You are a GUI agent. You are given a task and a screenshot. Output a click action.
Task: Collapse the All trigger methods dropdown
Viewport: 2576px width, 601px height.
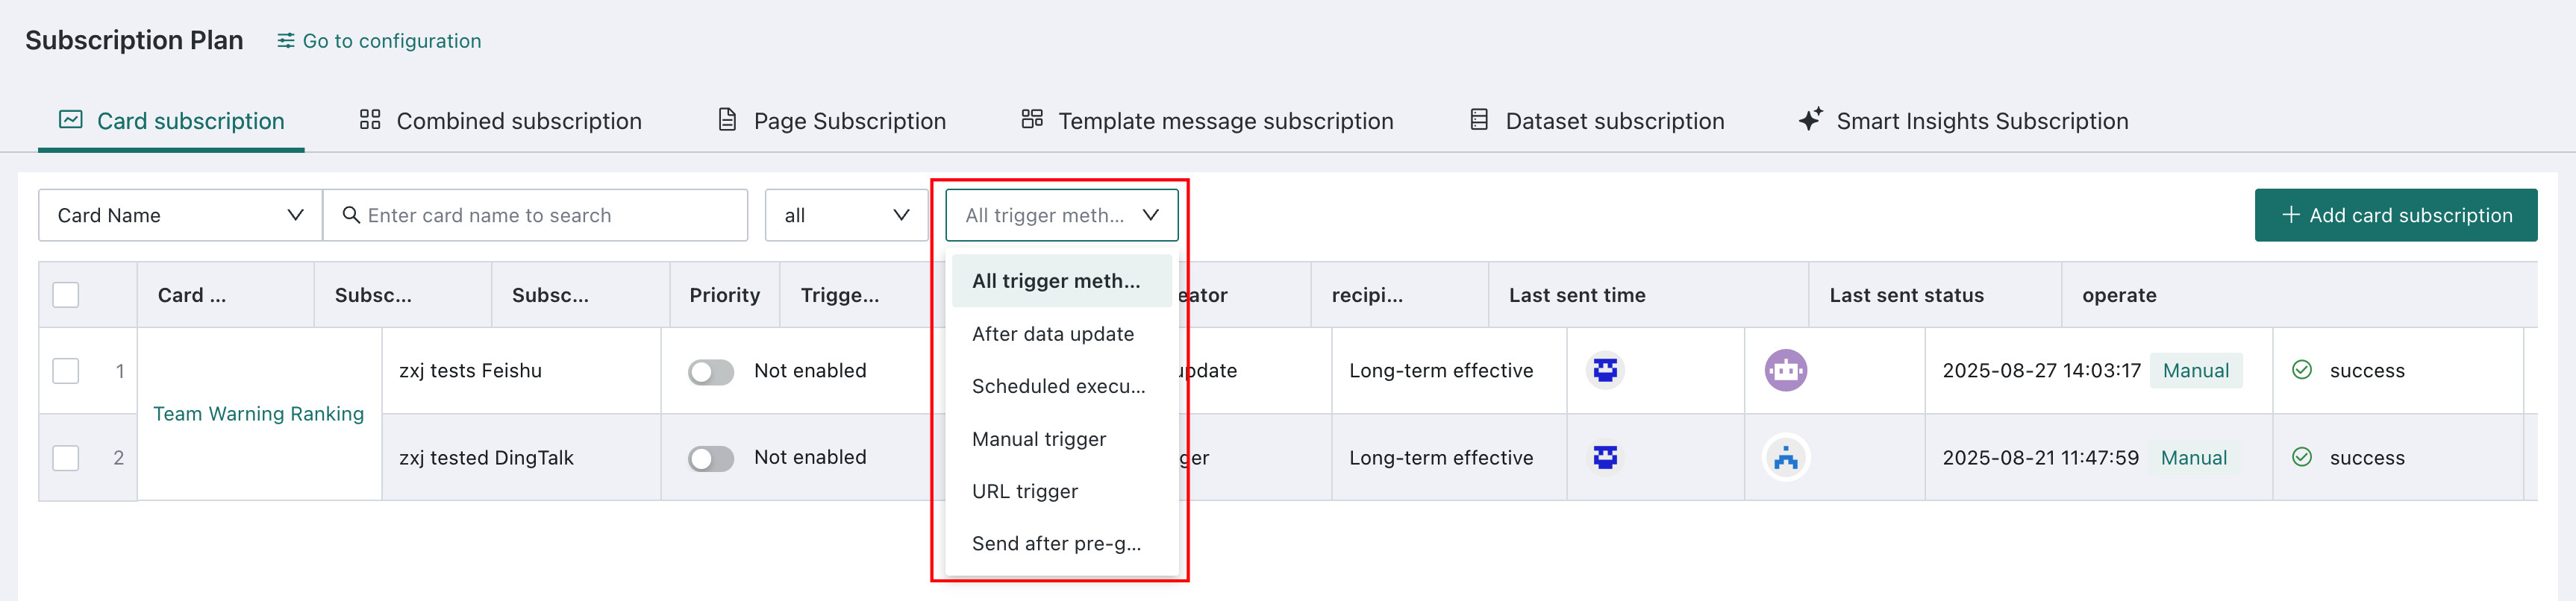1061,215
